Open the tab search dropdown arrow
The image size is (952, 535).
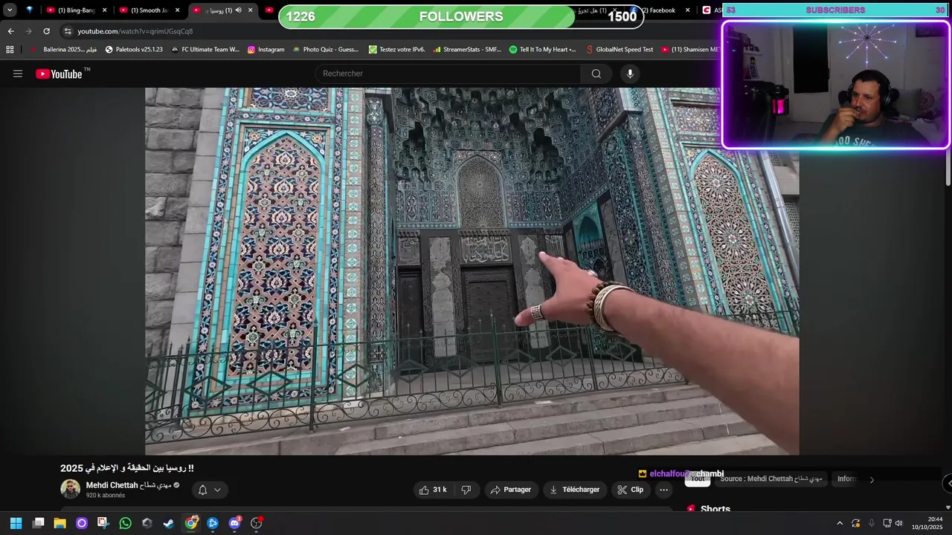(10, 10)
